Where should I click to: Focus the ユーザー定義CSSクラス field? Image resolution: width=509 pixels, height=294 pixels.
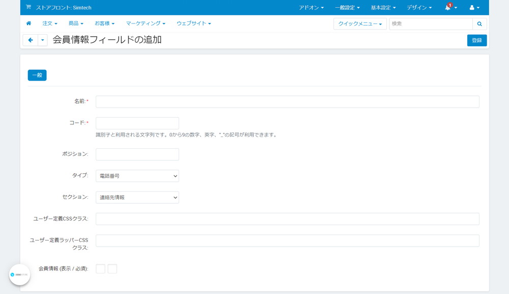click(287, 219)
